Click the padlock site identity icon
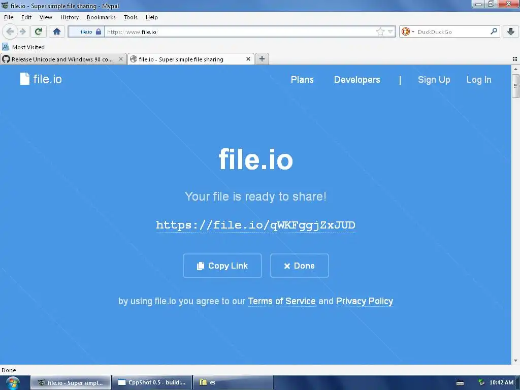This screenshot has height=390, width=520. tap(99, 32)
